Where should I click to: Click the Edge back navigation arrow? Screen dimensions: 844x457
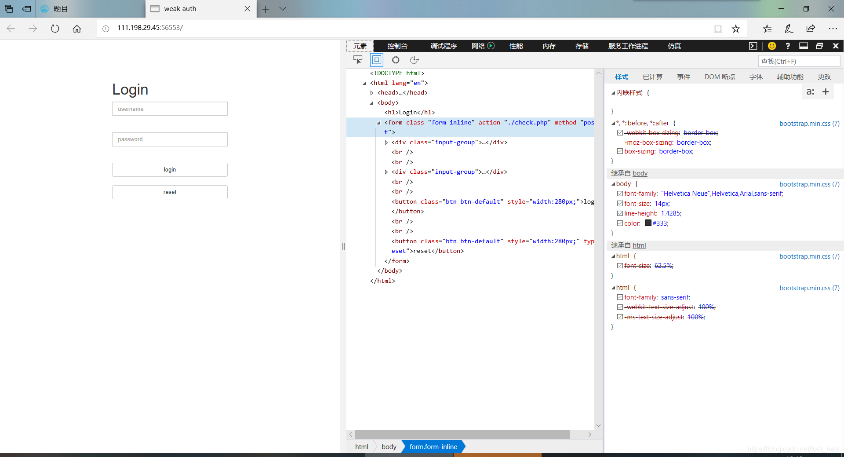click(11, 29)
